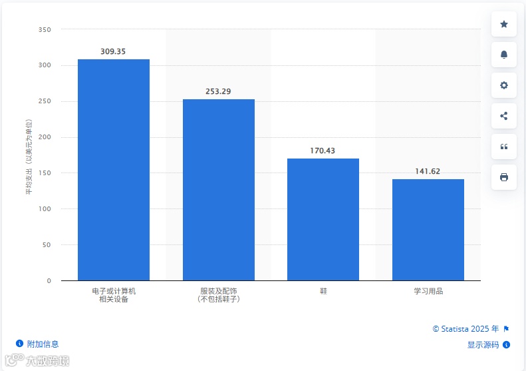Screen dimensions: 526x371
Task: Open the gear settings icon
Action: [x=504, y=85]
